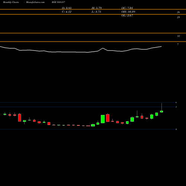Click the peak of the white moving-average line
Screen dimensions: 186x186
103,48
